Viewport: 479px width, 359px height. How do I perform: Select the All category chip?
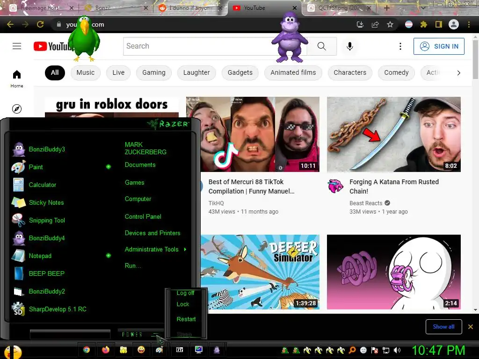click(55, 72)
